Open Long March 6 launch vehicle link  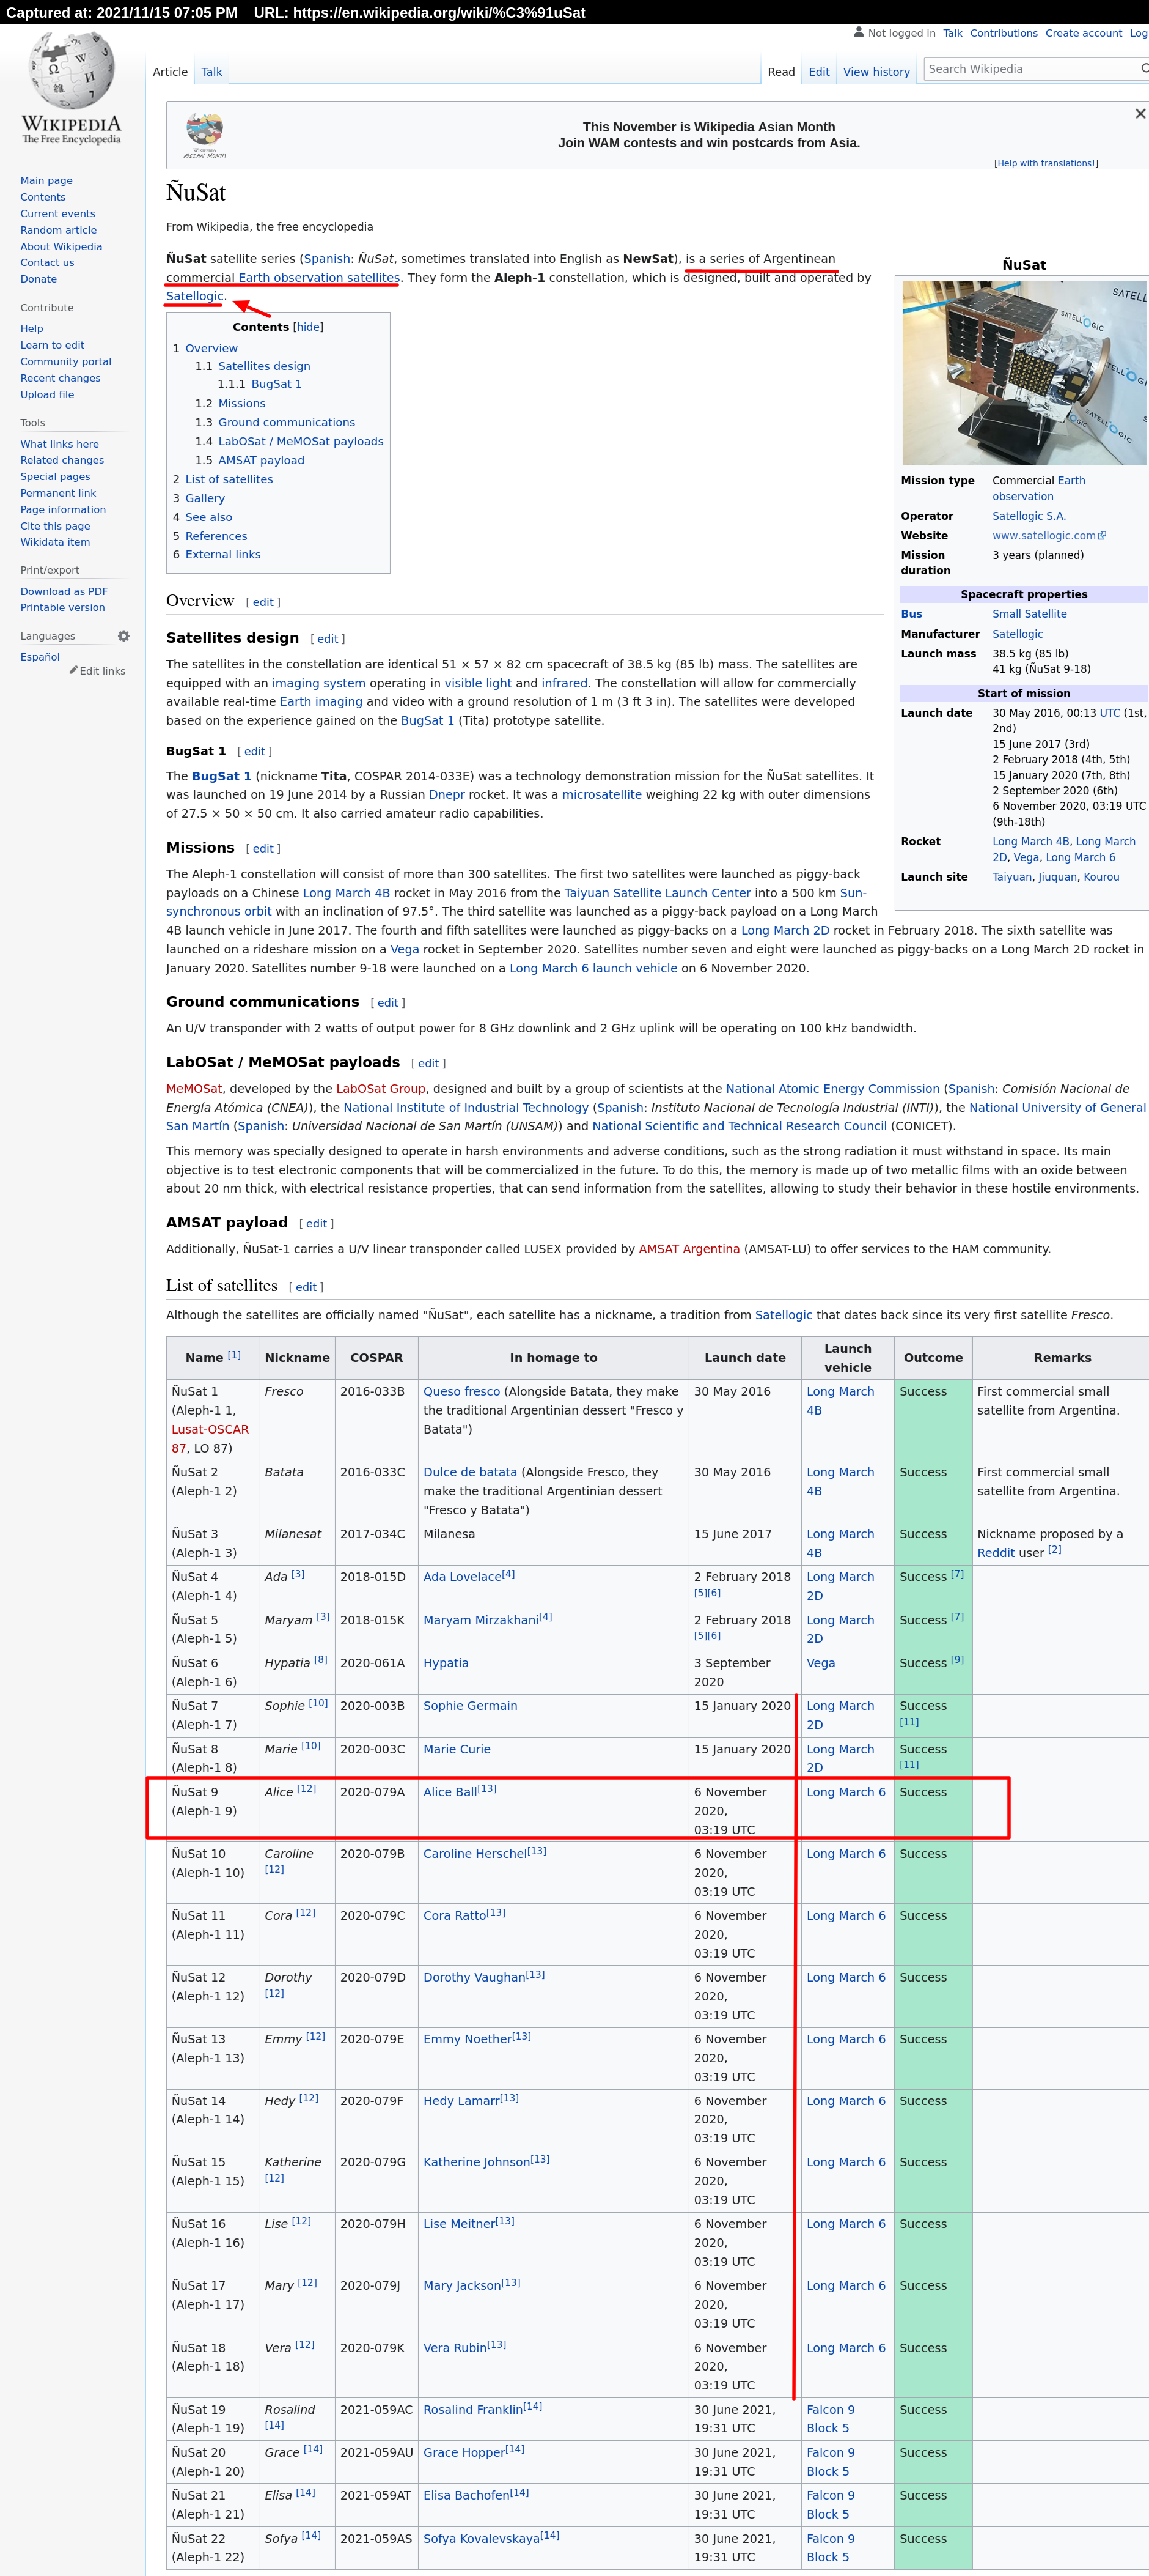pyautogui.click(x=593, y=968)
